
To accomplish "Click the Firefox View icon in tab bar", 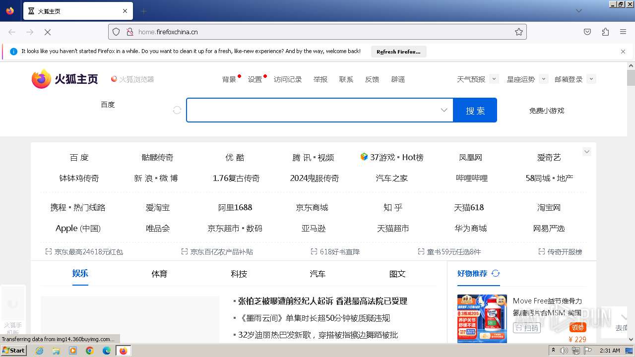I will point(10,11).
